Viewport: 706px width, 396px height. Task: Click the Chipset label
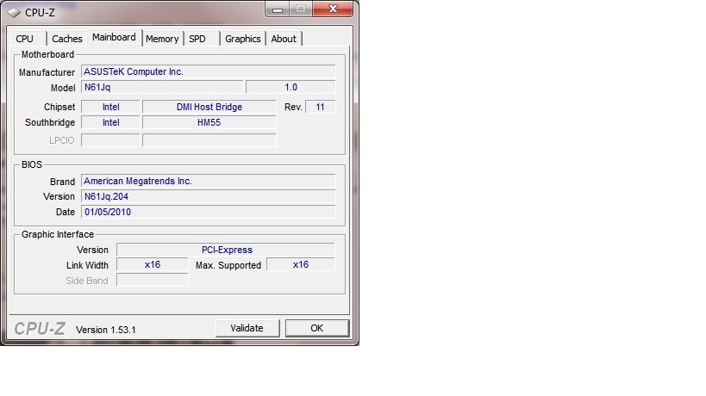59,107
